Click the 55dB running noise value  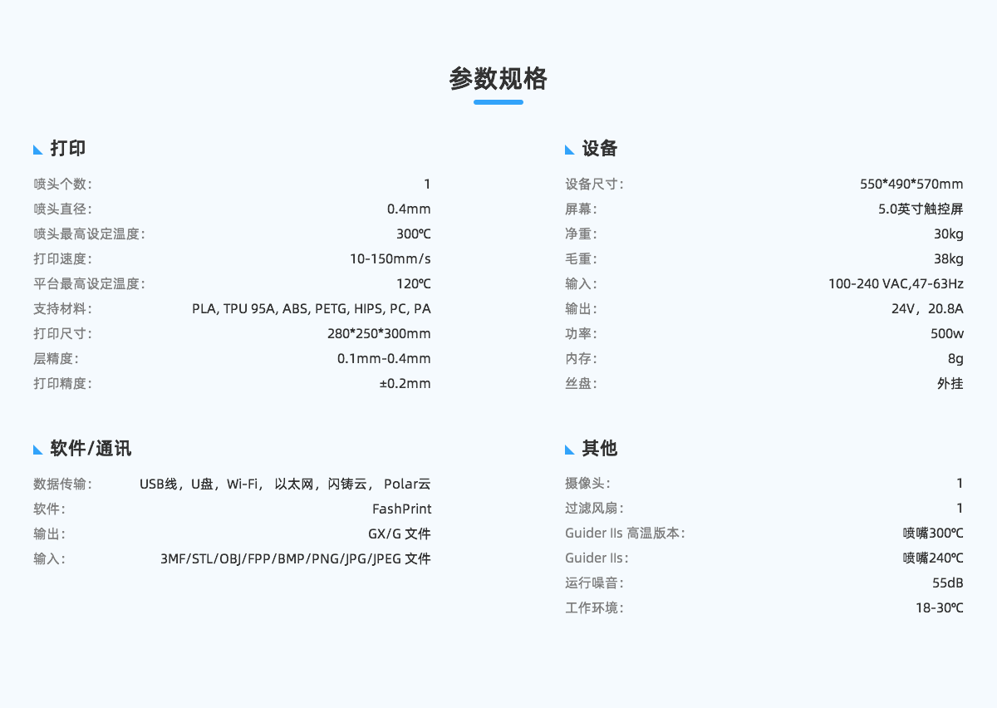click(947, 583)
